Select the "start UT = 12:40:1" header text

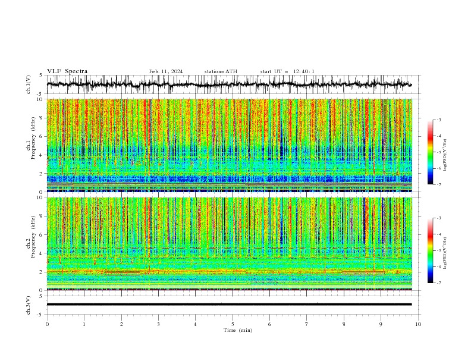pos(287,71)
